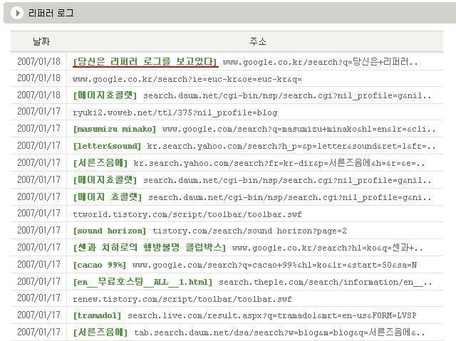Select date cell of ryuki2.woweb.net row
The height and width of the screenshot is (341, 456).
[x=38, y=112]
